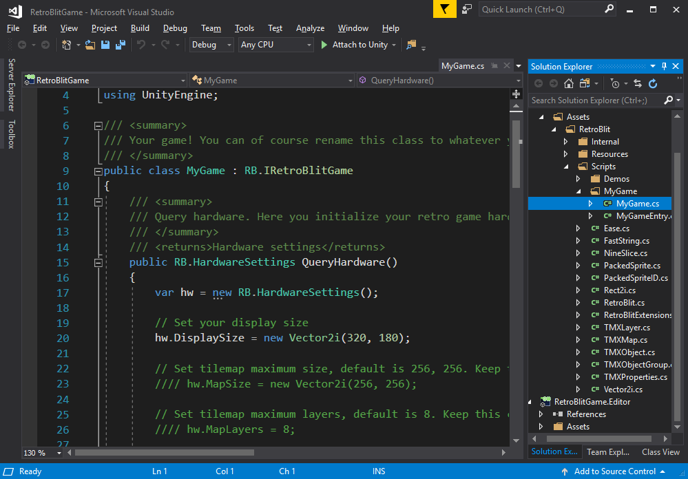Click Add to Source Control in status bar
This screenshot has height=479, width=688.
pyautogui.click(x=614, y=471)
